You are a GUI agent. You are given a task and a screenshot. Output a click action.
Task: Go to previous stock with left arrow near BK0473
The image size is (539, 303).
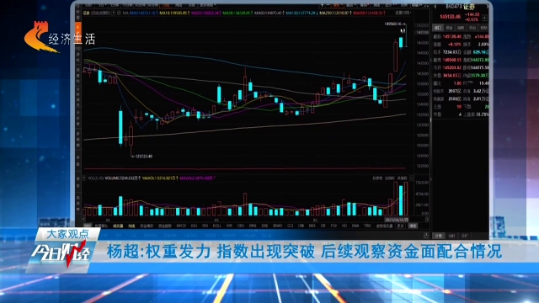[435, 7]
